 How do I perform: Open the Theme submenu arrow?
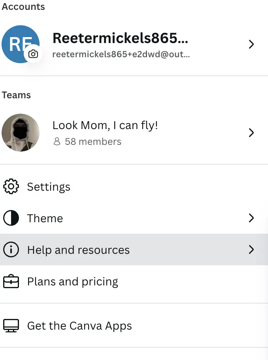coord(251,218)
